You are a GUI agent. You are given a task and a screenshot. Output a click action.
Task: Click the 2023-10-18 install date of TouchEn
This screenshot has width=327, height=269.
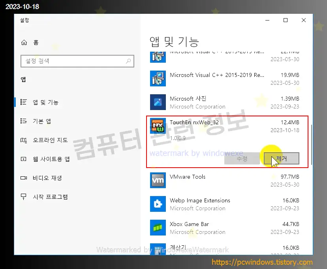coord(285,130)
